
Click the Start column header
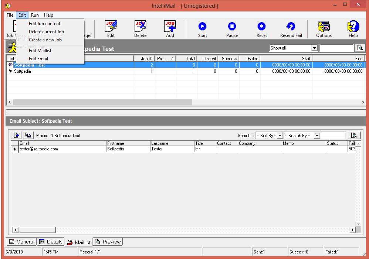(x=287, y=59)
